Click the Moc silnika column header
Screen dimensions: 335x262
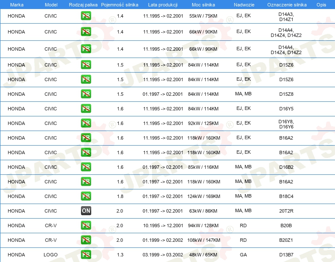(x=203, y=5)
